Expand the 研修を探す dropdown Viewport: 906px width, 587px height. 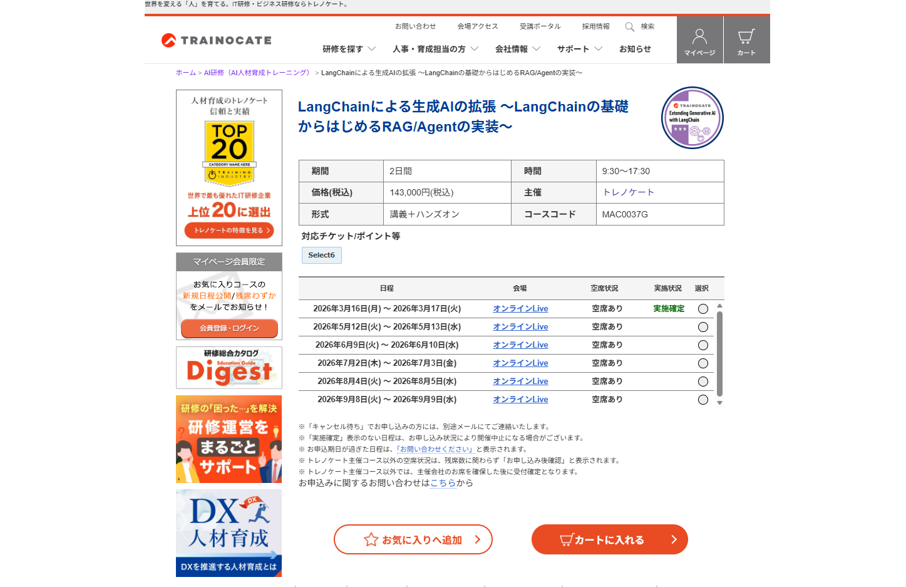[x=346, y=49]
